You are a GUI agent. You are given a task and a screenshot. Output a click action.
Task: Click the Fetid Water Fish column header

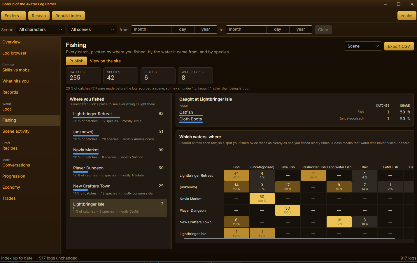[x=339, y=167]
